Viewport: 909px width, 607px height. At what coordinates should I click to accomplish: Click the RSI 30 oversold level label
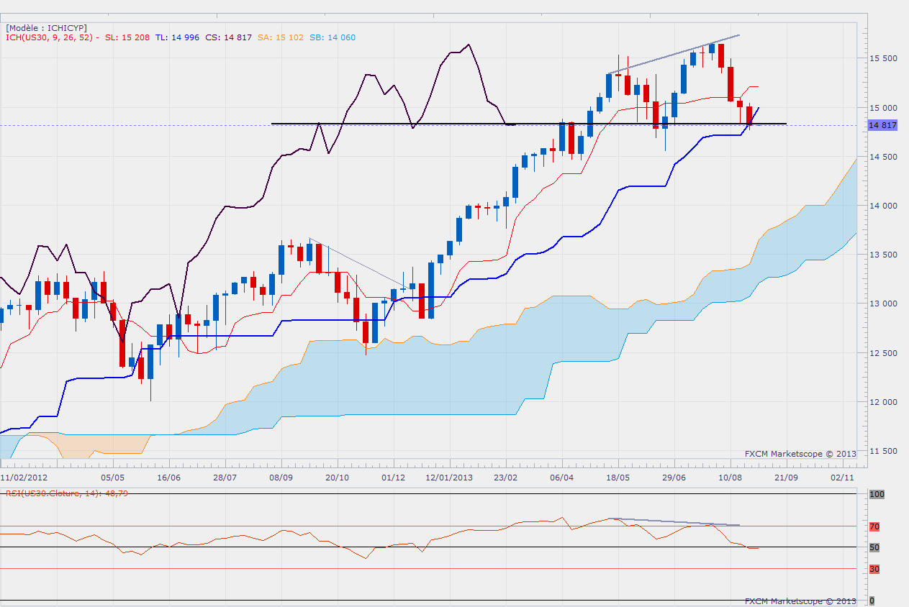point(874,570)
